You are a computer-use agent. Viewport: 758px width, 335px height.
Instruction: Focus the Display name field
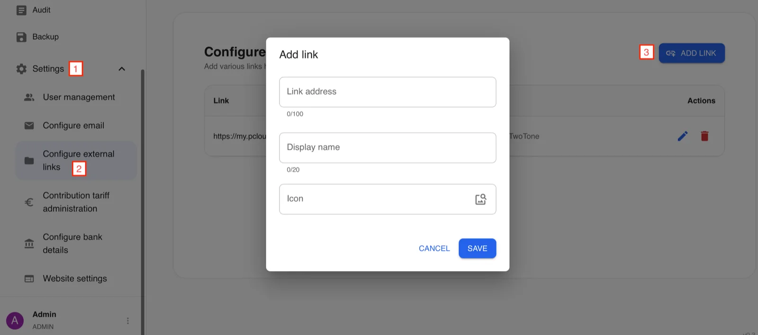[388, 148]
